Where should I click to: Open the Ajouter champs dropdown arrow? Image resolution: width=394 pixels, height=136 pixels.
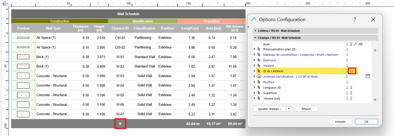pyautogui.click(x=289, y=109)
